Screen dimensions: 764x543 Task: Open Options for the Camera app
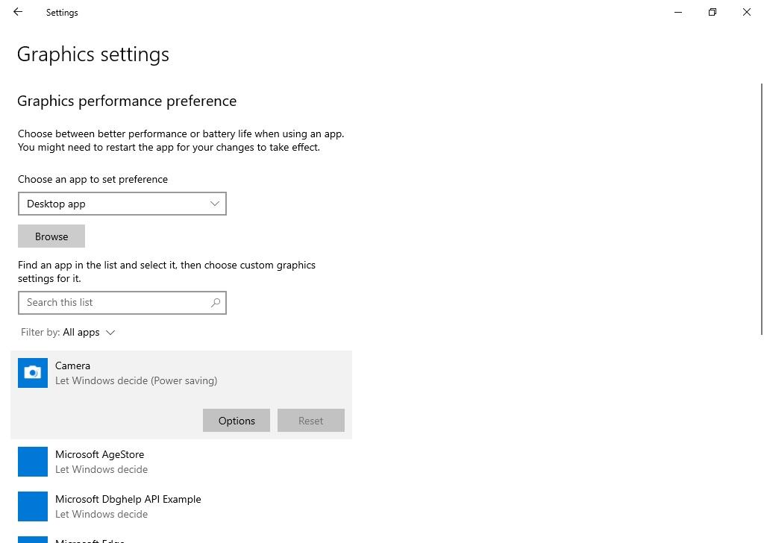[x=236, y=420]
